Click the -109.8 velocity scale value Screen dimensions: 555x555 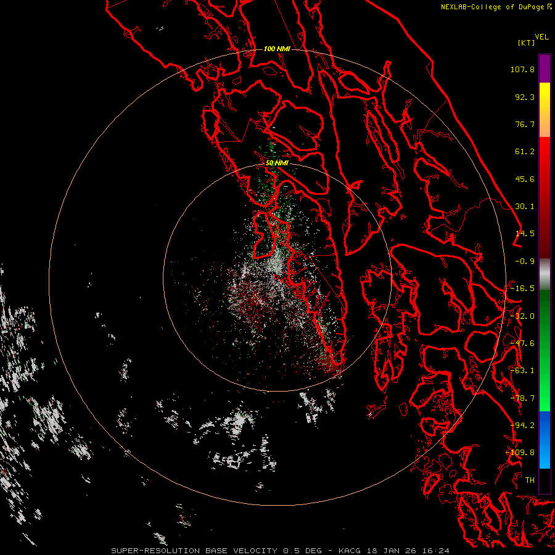tap(520, 453)
